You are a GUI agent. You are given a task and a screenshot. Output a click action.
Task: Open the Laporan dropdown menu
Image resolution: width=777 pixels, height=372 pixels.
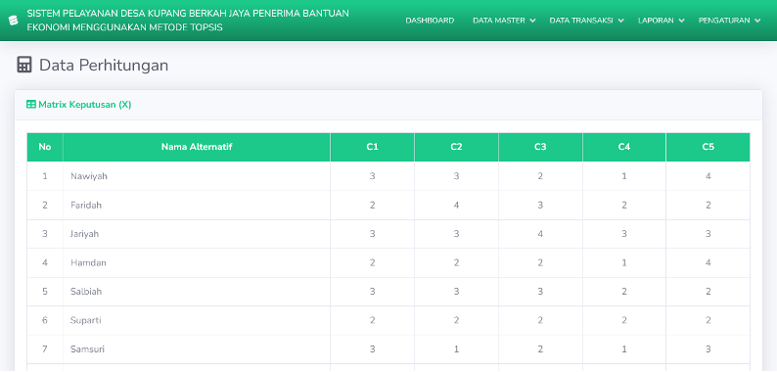(662, 21)
